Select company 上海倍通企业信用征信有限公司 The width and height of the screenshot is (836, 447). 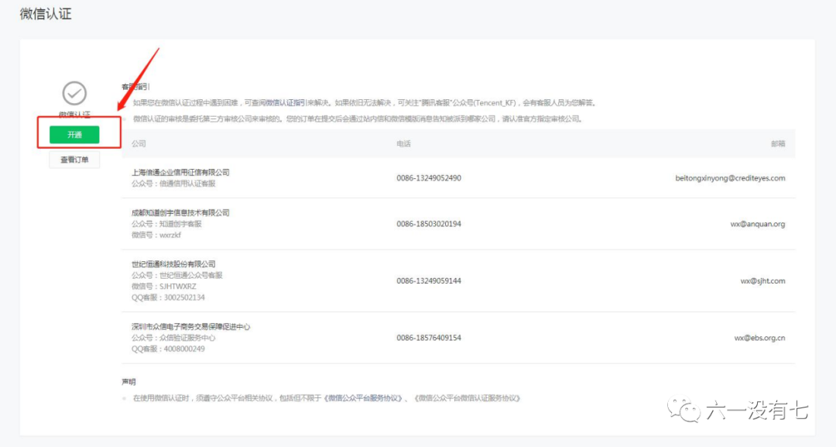[x=180, y=172]
